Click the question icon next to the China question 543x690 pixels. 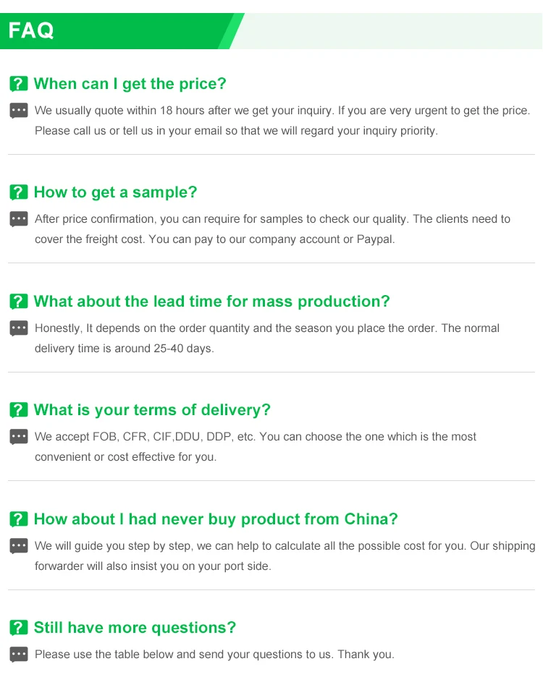pyautogui.click(x=19, y=519)
